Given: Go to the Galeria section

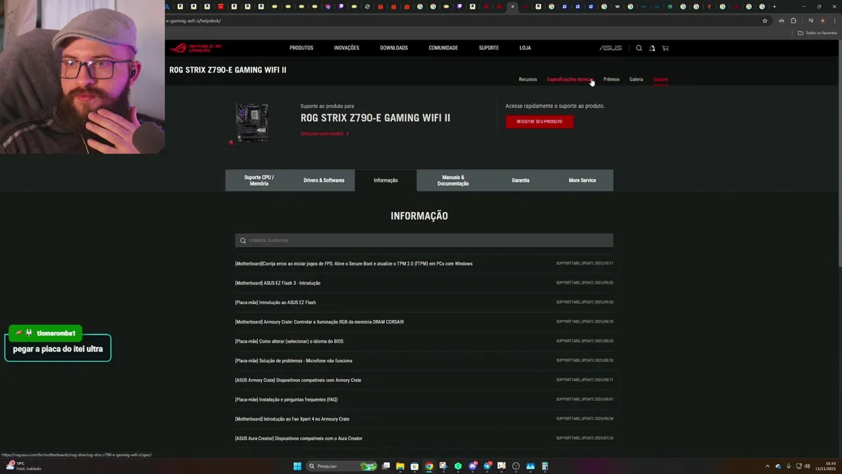Looking at the screenshot, I should 636,80.
